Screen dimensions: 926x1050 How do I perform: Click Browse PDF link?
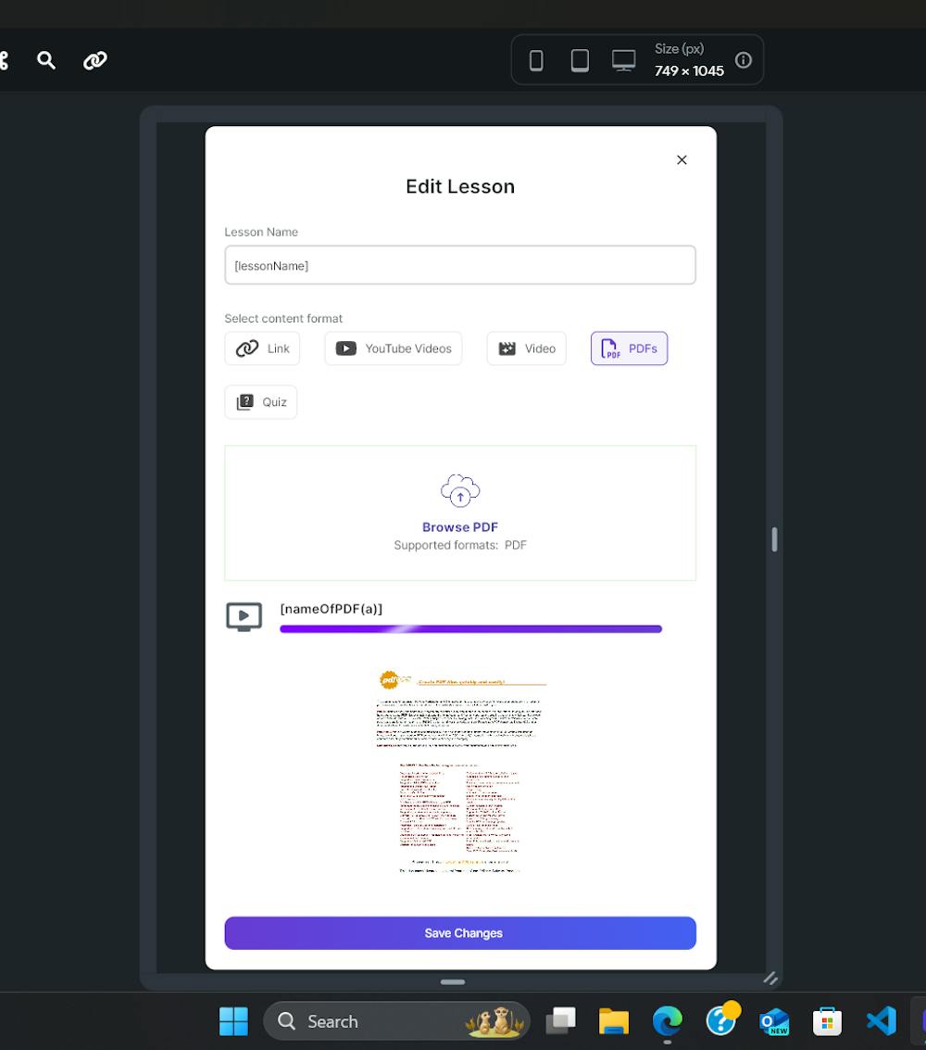click(x=460, y=527)
